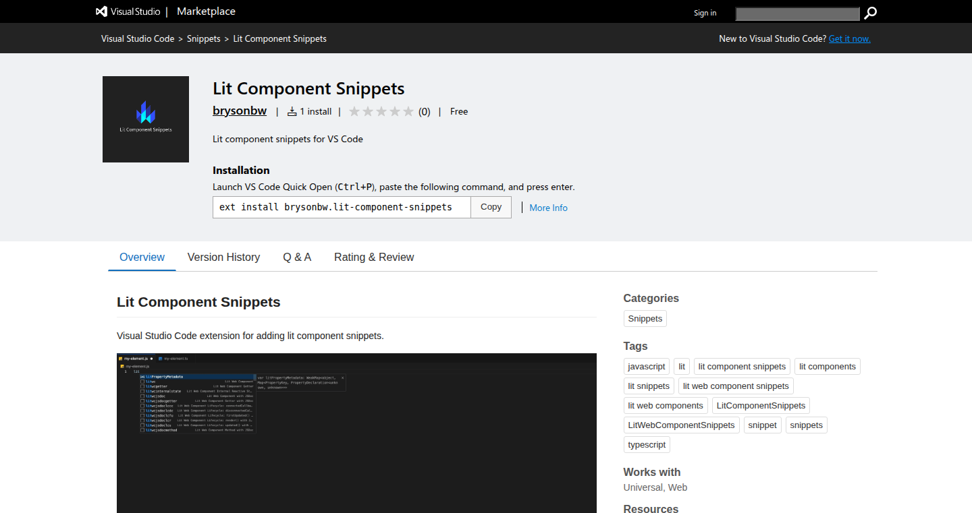Select the LitComponentSnippets tag
Viewport: 972px width, 513px height.
coord(761,406)
